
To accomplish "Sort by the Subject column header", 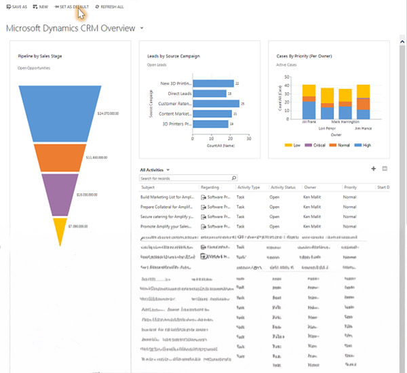I will click(148, 187).
